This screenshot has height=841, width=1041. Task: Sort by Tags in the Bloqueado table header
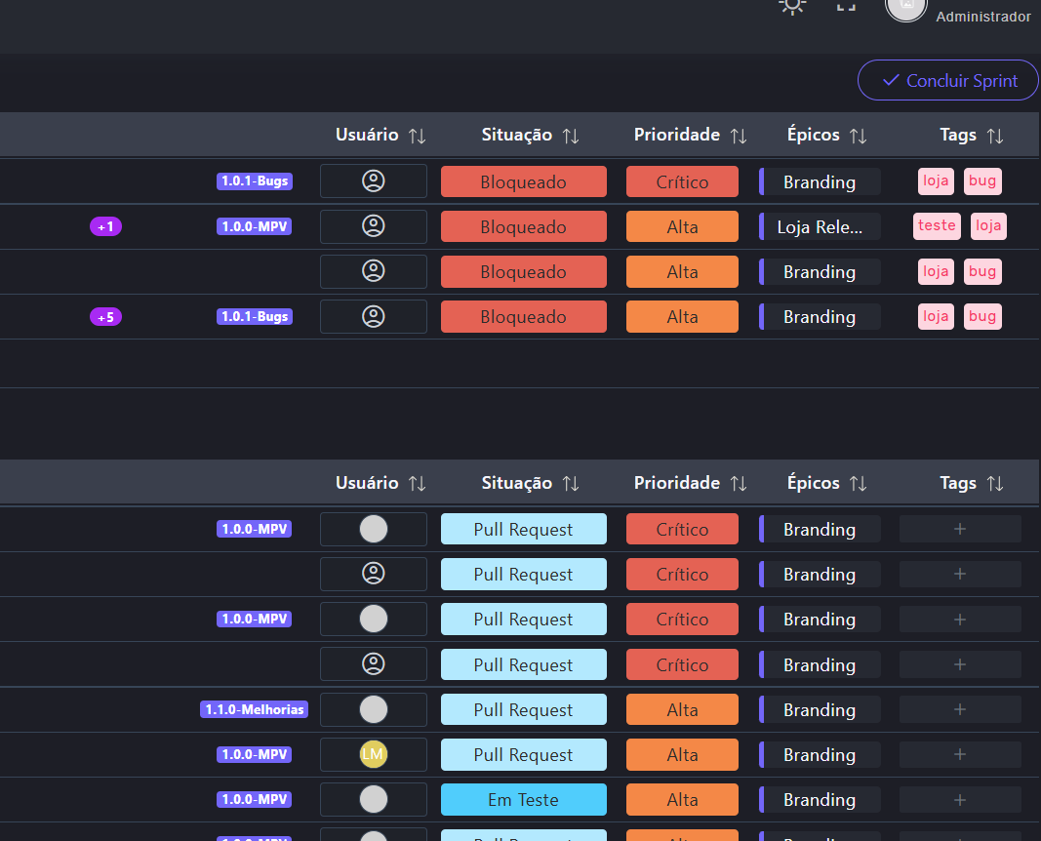pos(994,136)
